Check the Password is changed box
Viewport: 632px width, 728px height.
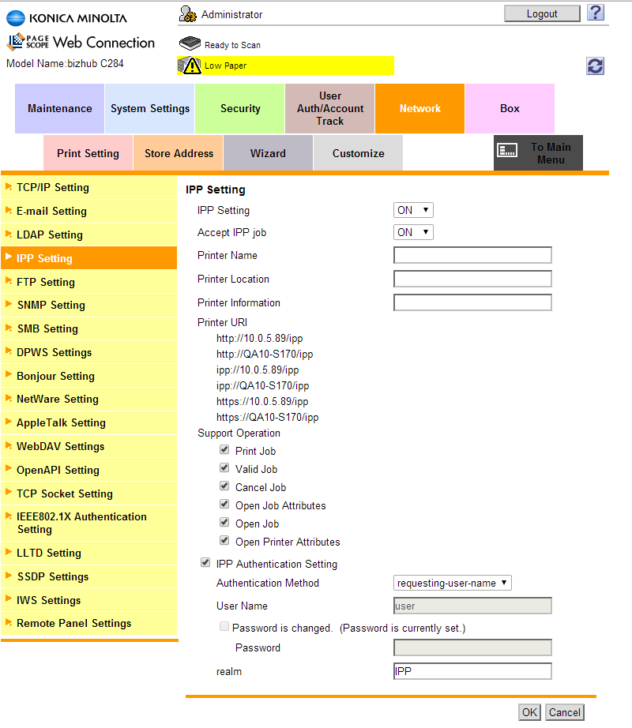[224, 626]
